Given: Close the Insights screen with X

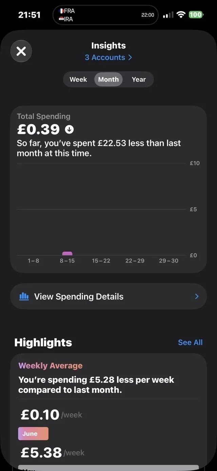Looking at the screenshot, I should click(21, 51).
